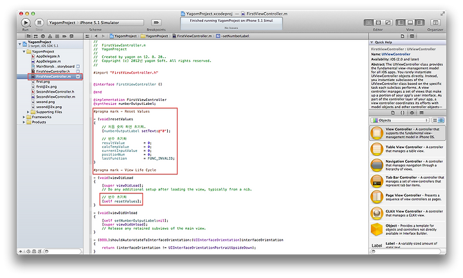Show the Symbol navigator tab
Viewport: 463px width, 278px height.
click(36, 36)
